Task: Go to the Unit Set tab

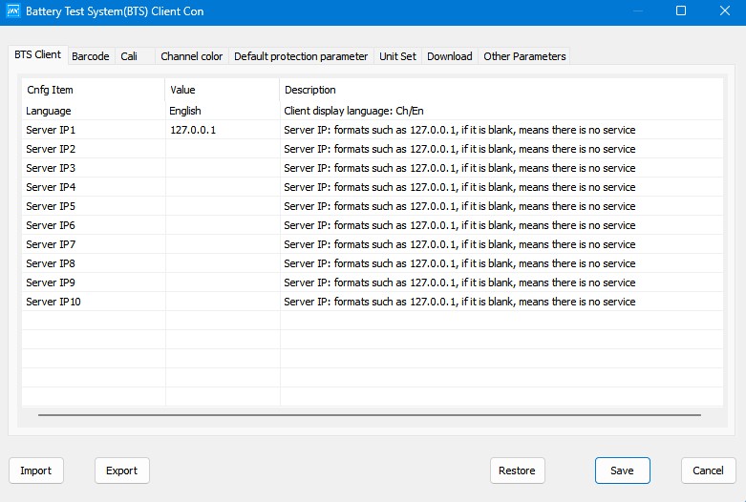Action: (397, 56)
